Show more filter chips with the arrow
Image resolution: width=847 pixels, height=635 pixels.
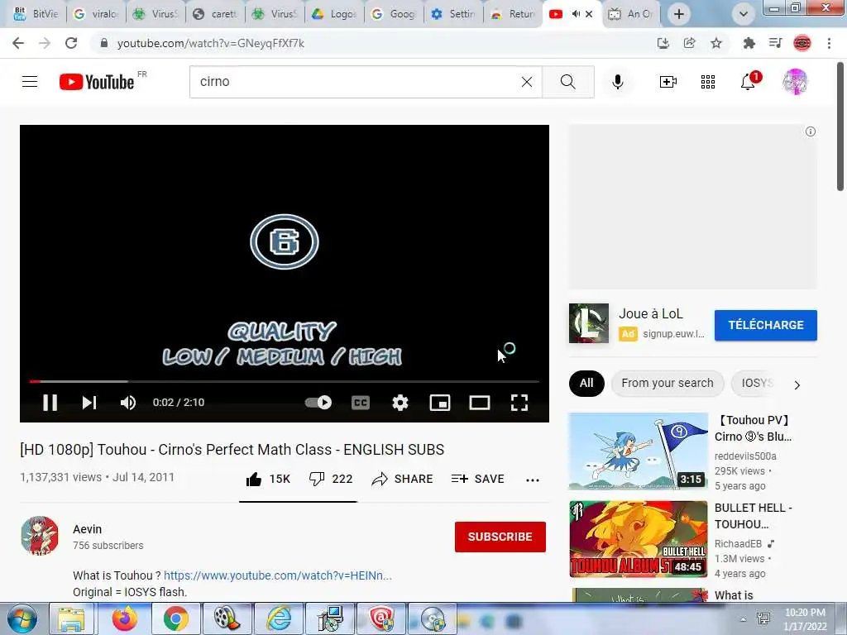pos(797,384)
